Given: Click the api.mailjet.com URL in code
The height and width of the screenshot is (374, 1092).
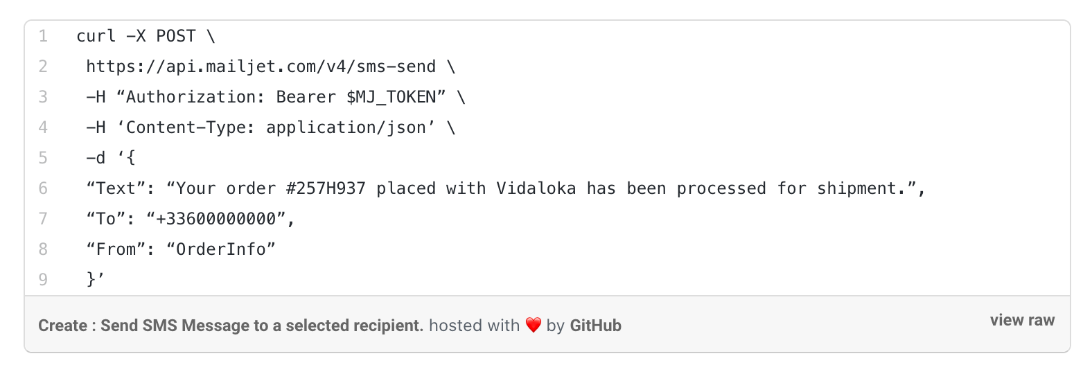Looking at the screenshot, I should pos(261,66).
